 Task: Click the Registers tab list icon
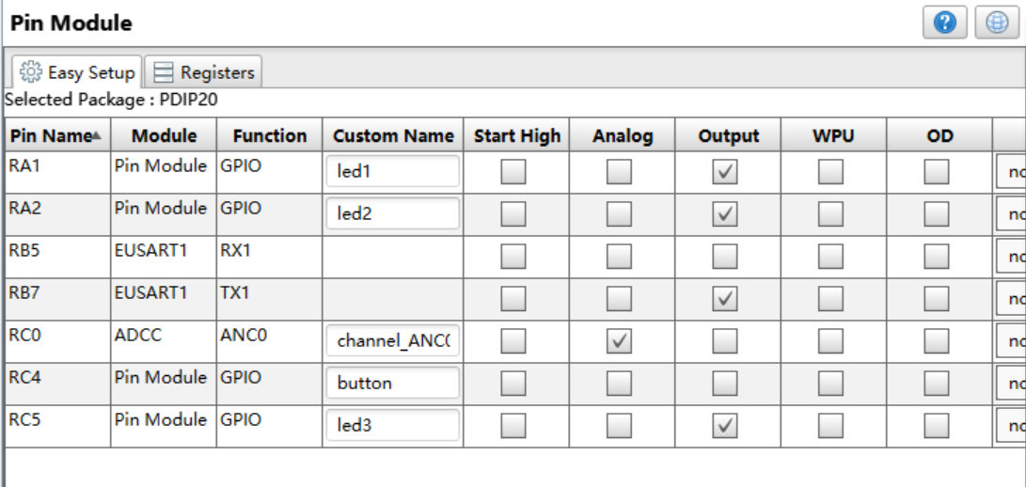coord(163,72)
